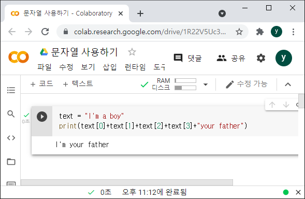Open the 도구 menu
The height and width of the screenshot is (199, 305).
(159, 67)
